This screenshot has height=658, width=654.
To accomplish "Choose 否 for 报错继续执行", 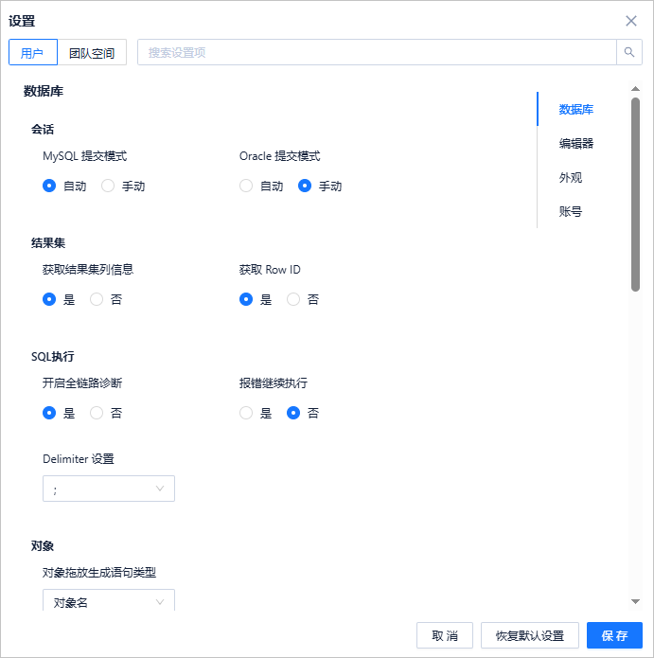I will point(293,413).
